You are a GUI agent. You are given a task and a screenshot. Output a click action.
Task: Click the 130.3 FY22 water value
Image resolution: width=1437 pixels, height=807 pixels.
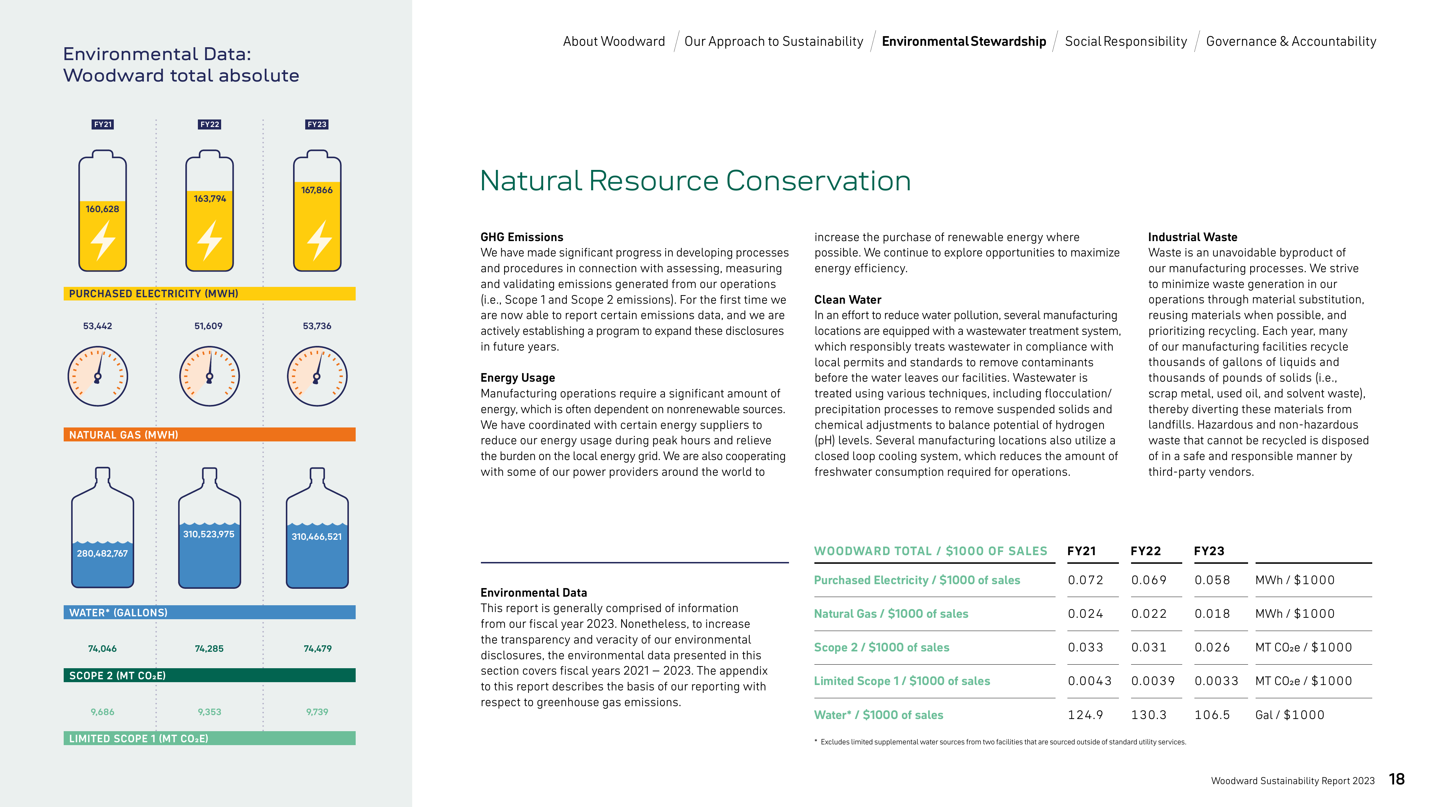tap(1149, 715)
